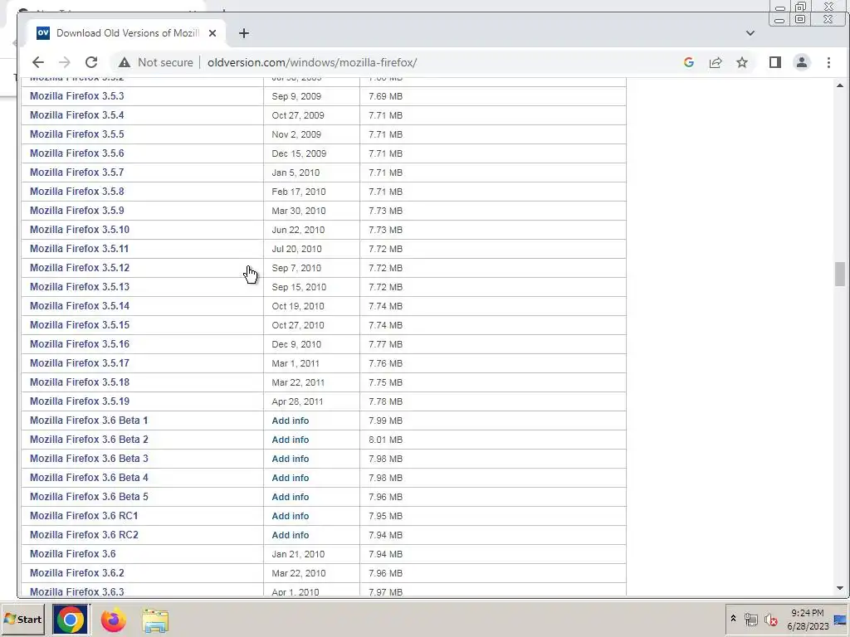850x637 pixels.
Task: Show hidden system tray icons
Action: (733, 619)
